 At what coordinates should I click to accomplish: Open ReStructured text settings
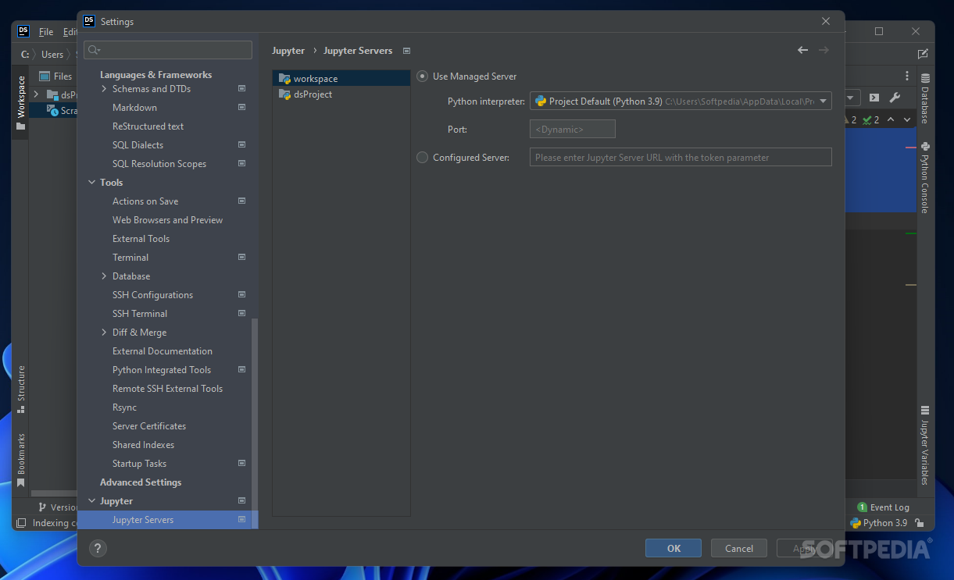click(x=148, y=126)
